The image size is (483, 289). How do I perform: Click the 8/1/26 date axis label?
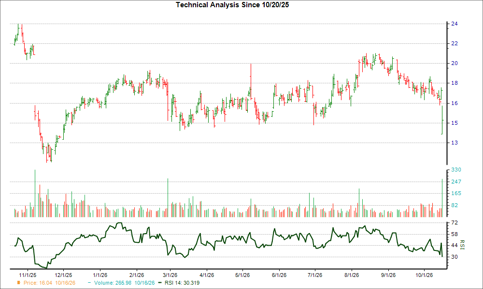pos(352,275)
